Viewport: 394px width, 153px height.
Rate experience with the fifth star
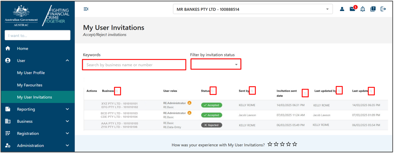pyautogui.click(x=295, y=144)
